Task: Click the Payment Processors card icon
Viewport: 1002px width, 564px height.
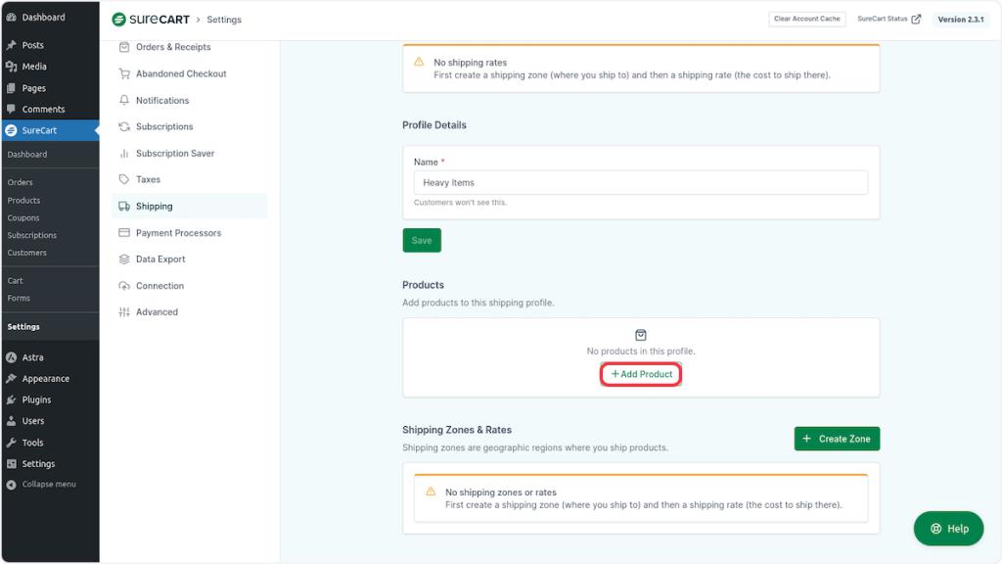Action: (124, 233)
